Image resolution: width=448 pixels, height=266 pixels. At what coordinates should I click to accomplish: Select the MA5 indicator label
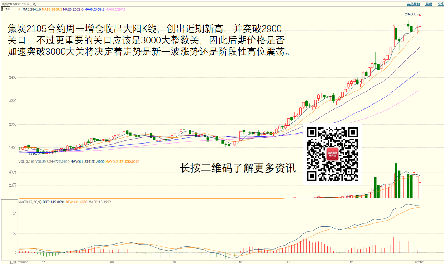[x=32, y=9]
